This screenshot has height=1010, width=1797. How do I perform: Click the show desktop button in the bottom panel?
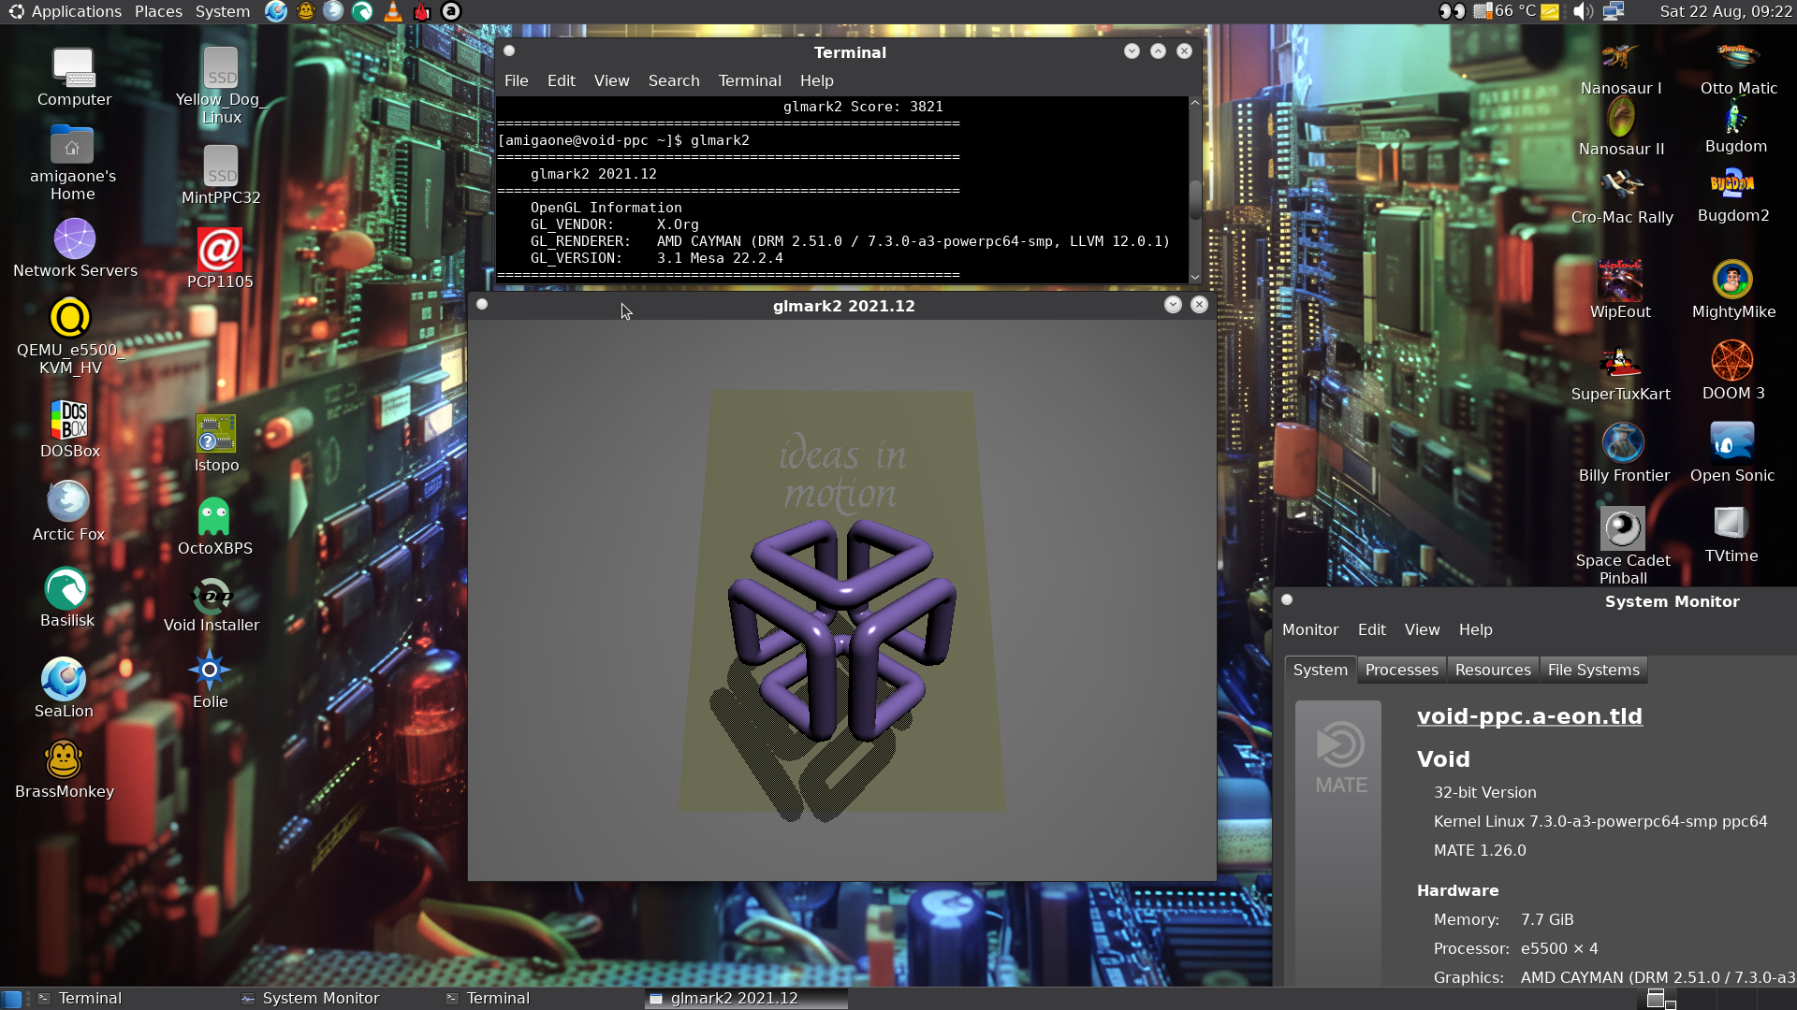(x=11, y=999)
